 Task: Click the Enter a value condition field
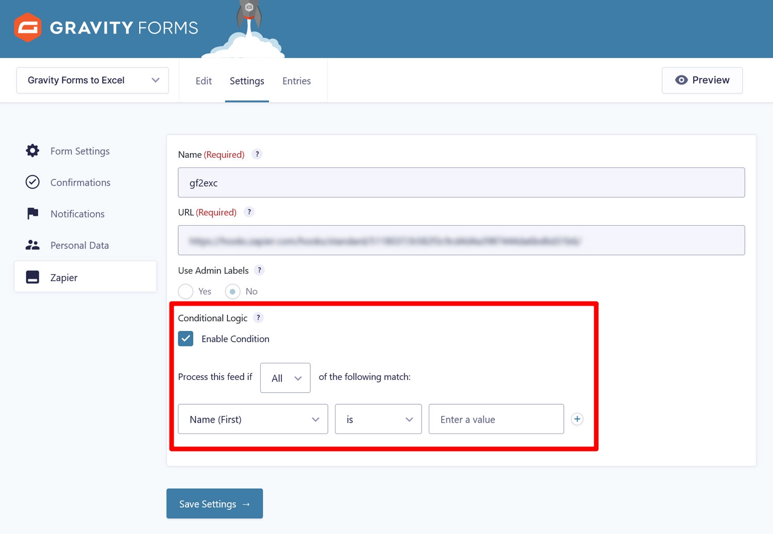pyautogui.click(x=496, y=419)
